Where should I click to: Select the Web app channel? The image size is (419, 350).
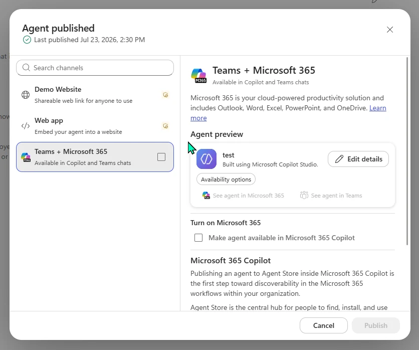tap(95, 126)
